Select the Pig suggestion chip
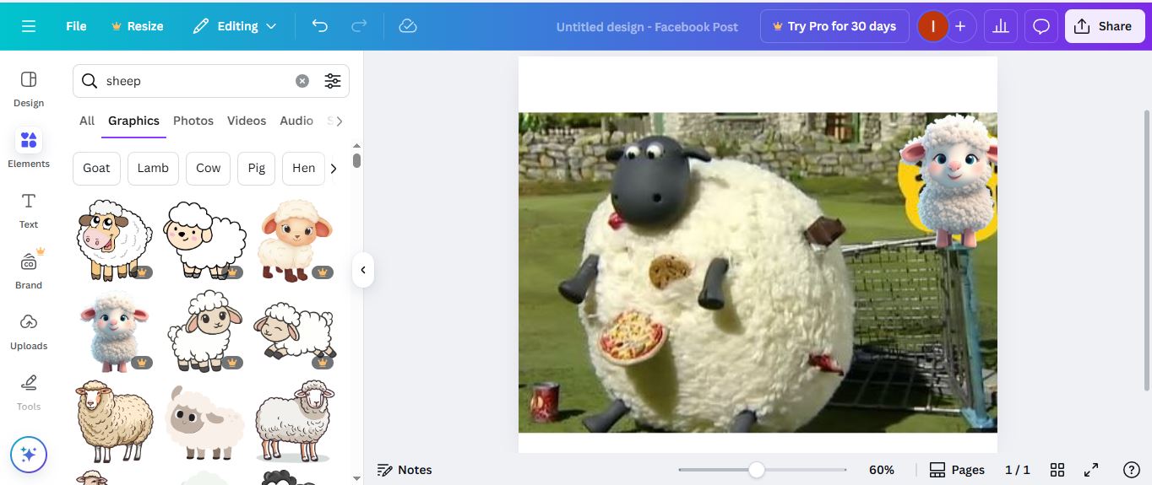Viewport: 1152px width, 485px height. tap(257, 168)
